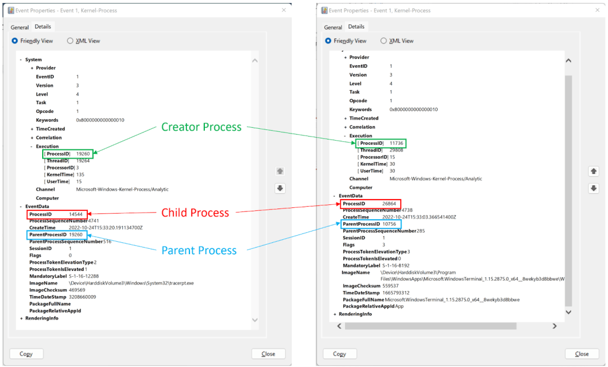This screenshot has width=608, height=367.
Task: Close the left Event Properties window
Action: pyautogui.click(x=283, y=10)
